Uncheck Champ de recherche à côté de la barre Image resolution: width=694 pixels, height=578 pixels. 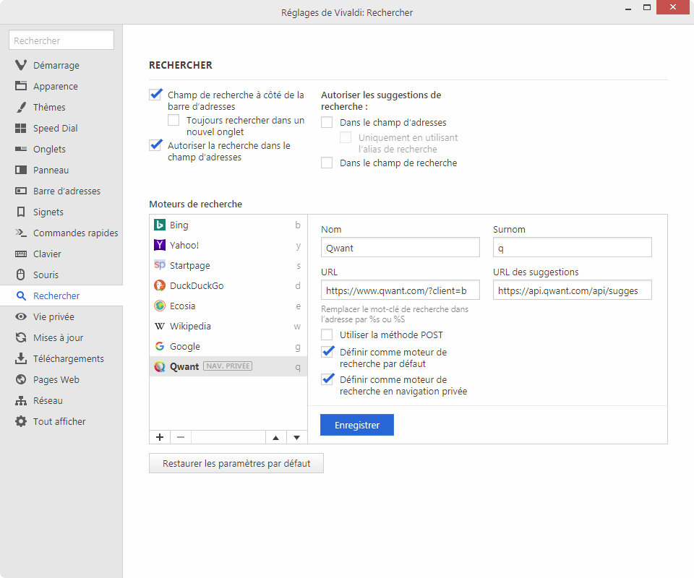point(155,95)
